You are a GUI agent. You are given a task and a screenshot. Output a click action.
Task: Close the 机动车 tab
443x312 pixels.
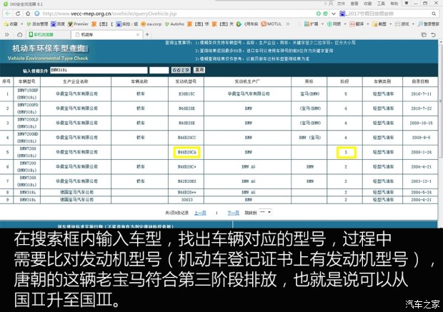click(138, 35)
